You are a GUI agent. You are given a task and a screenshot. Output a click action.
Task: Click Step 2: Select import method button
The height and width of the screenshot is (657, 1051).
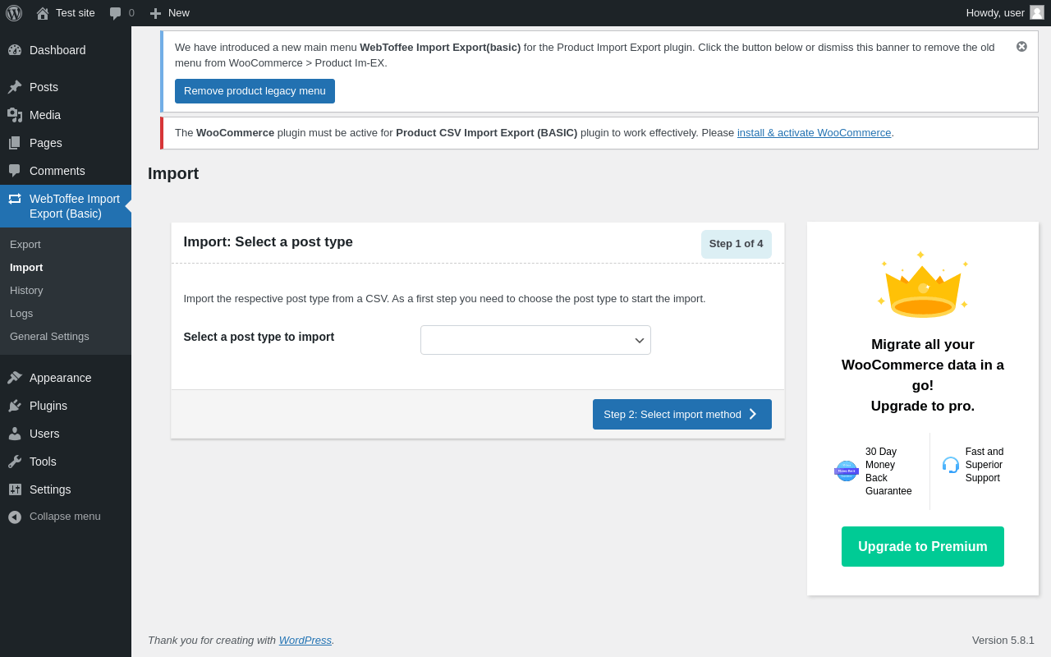pyautogui.click(x=682, y=414)
